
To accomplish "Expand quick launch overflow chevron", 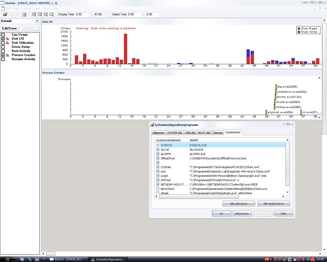I will (44, 259).
